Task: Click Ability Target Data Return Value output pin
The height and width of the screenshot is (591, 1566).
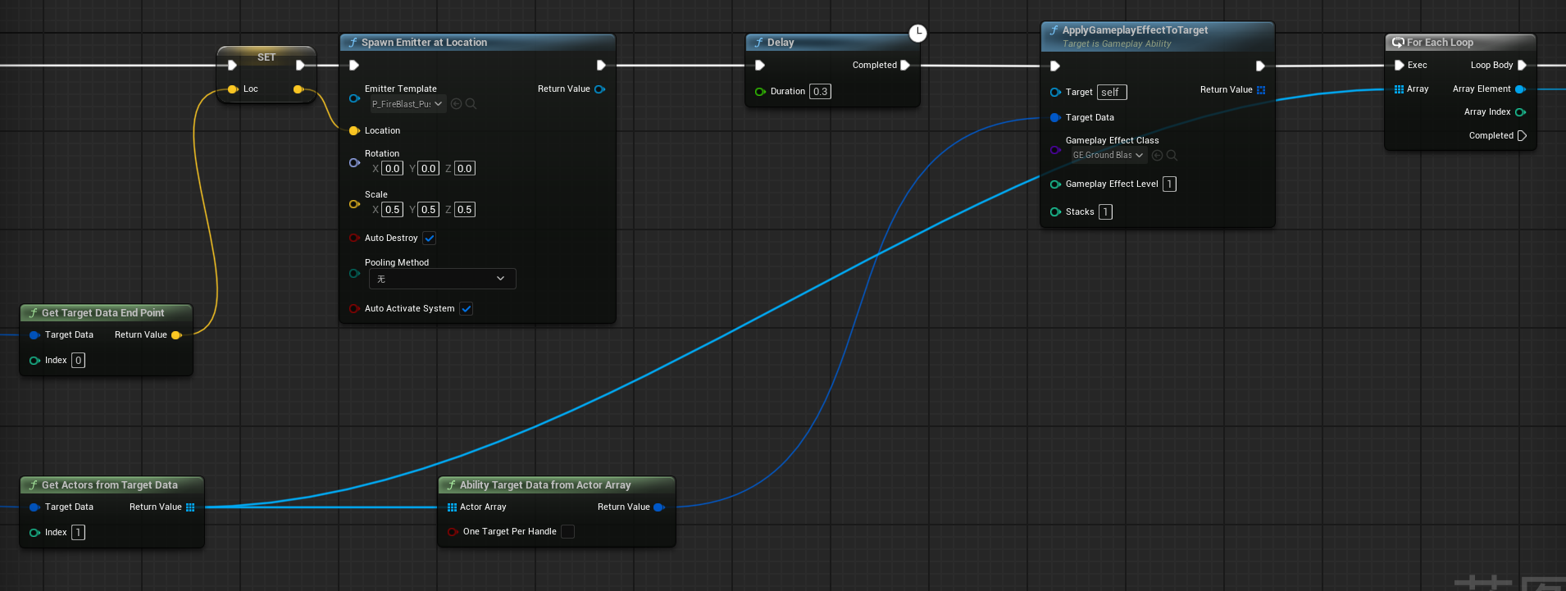Action: point(659,507)
